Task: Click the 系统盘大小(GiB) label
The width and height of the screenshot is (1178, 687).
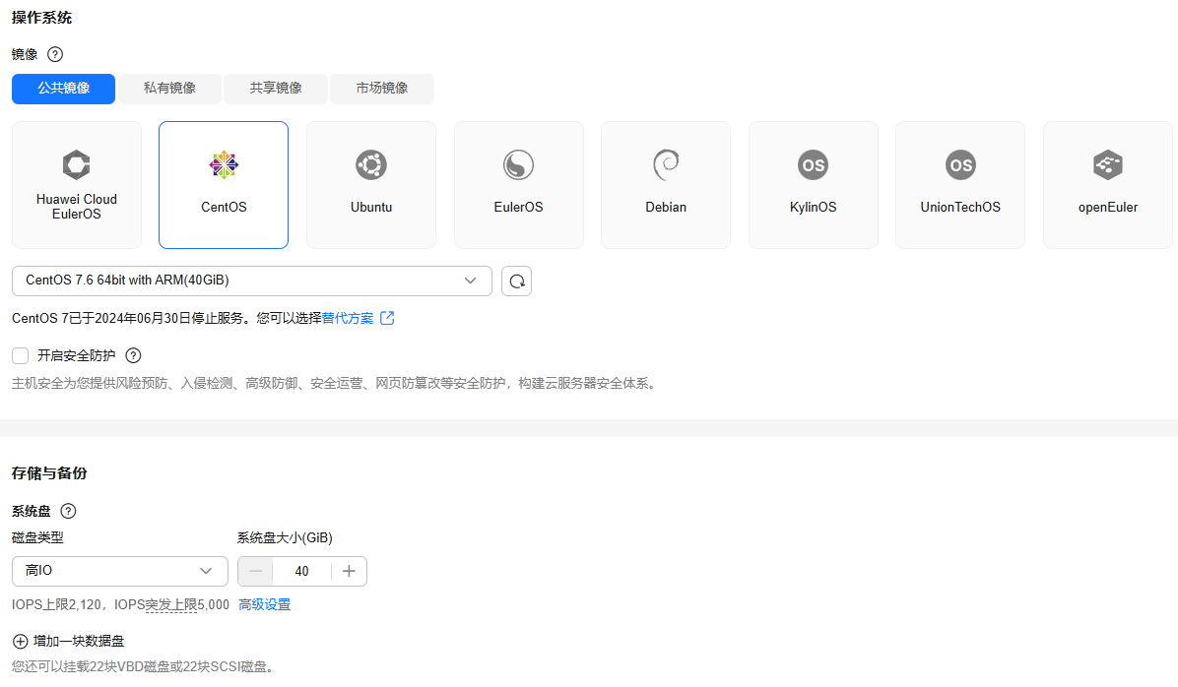Action: tap(285, 537)
